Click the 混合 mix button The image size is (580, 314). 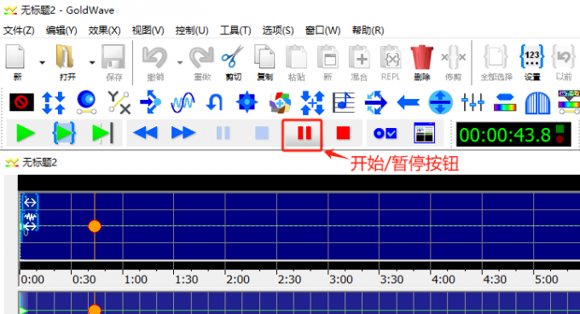[359, 62]
